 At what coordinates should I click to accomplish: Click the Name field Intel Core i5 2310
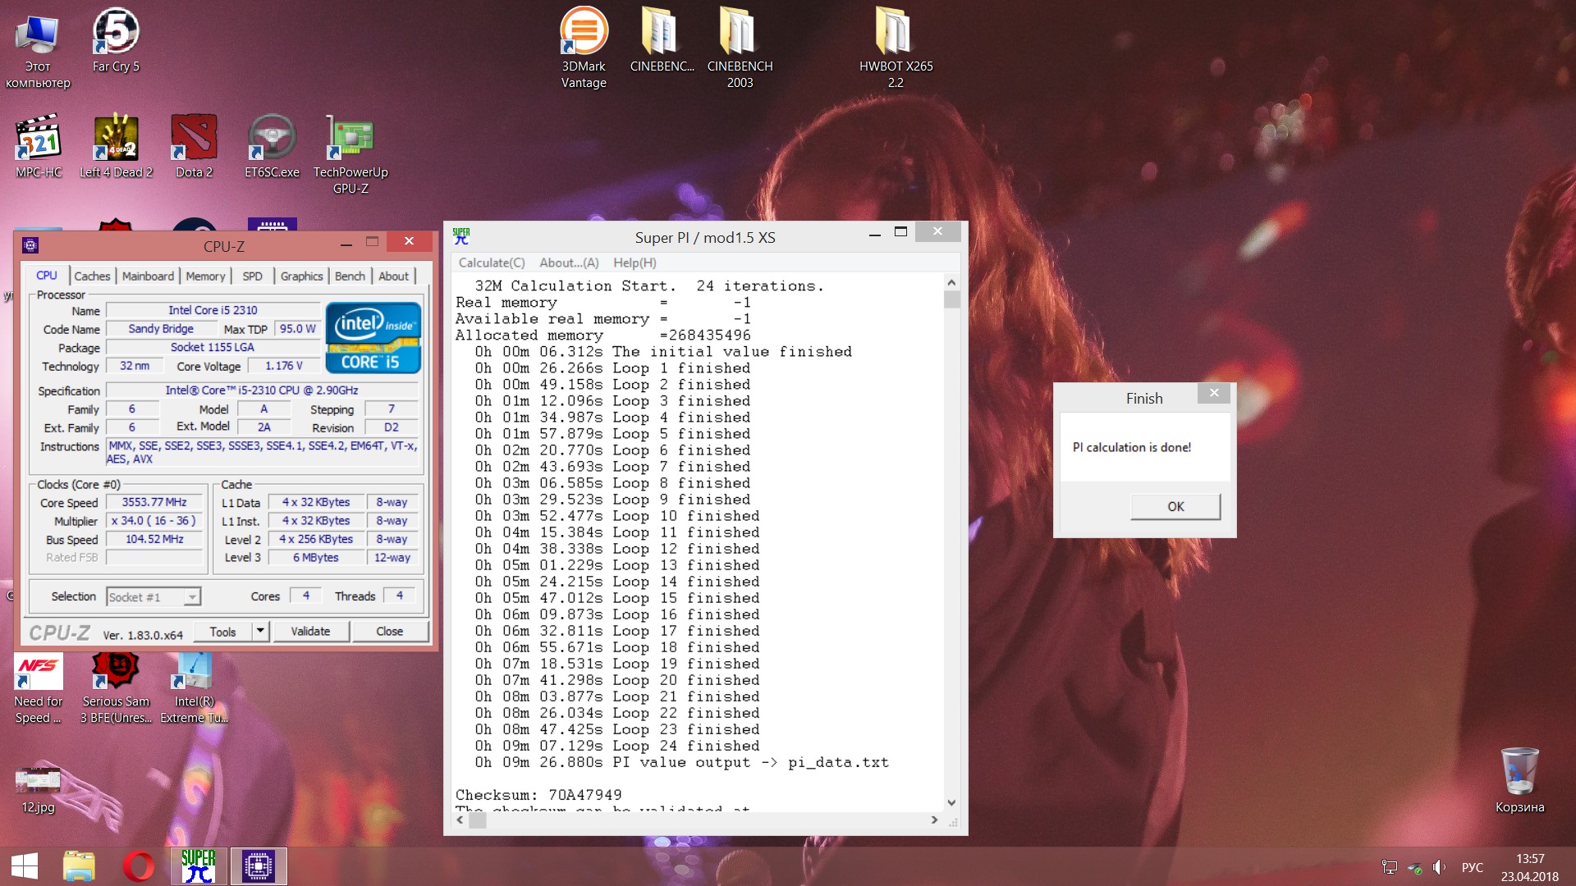tap(213, 310)
